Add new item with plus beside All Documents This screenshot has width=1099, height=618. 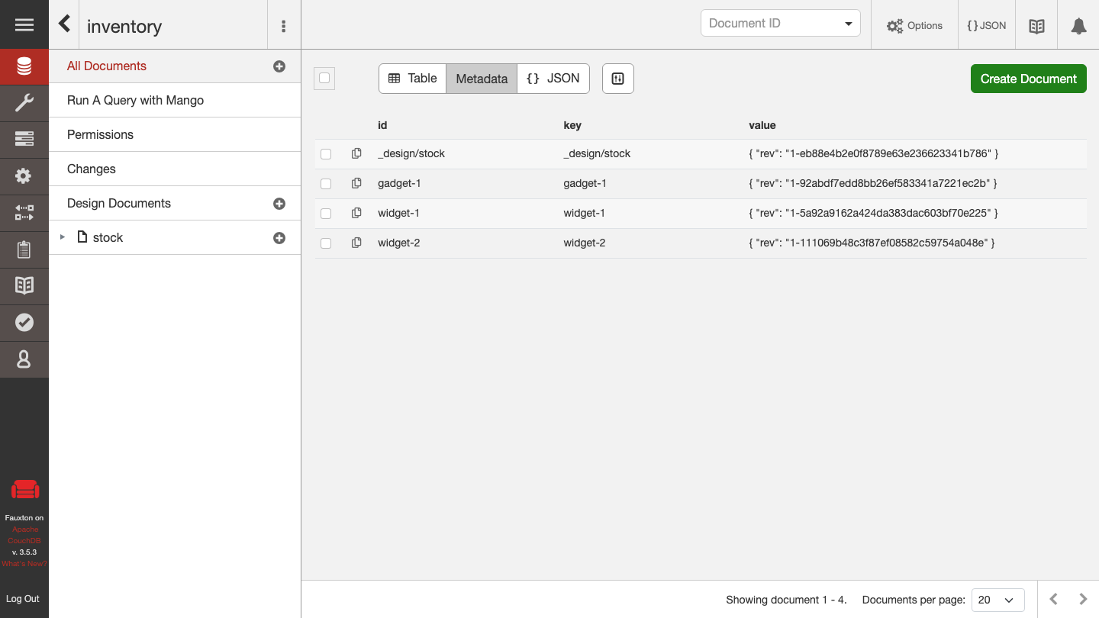pos(279,66)
